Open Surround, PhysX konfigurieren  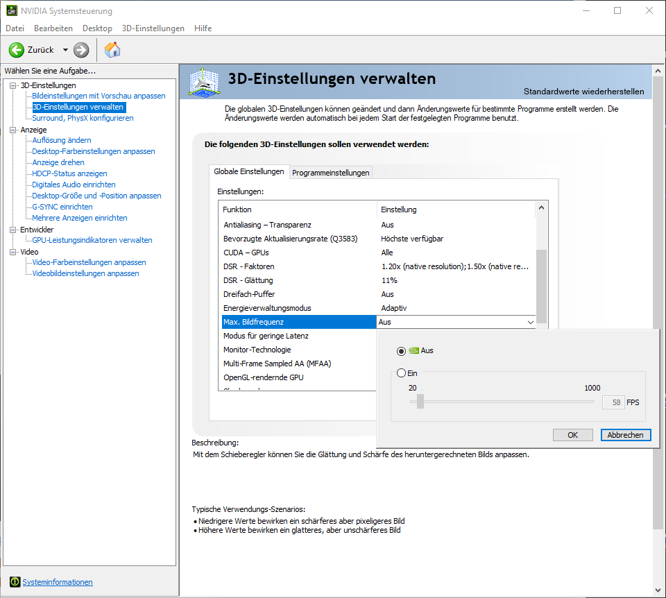(83, 118)
